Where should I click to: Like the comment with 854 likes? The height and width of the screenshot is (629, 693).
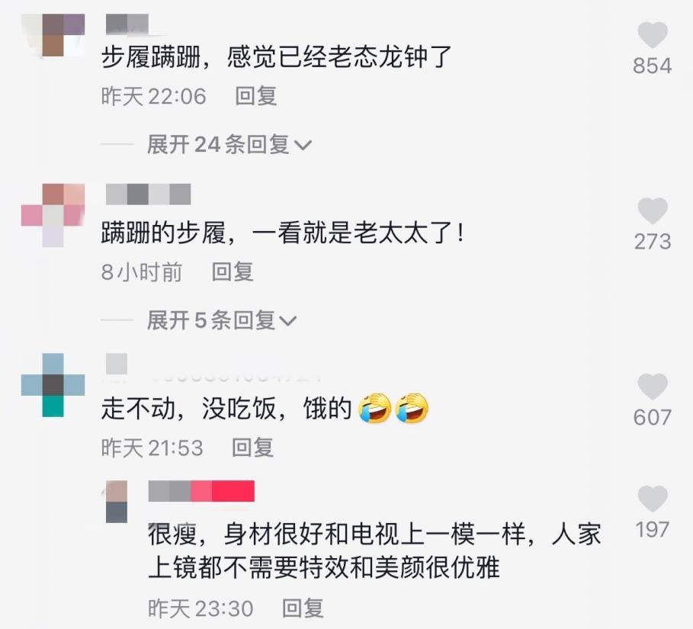click(x=653, y=35)
